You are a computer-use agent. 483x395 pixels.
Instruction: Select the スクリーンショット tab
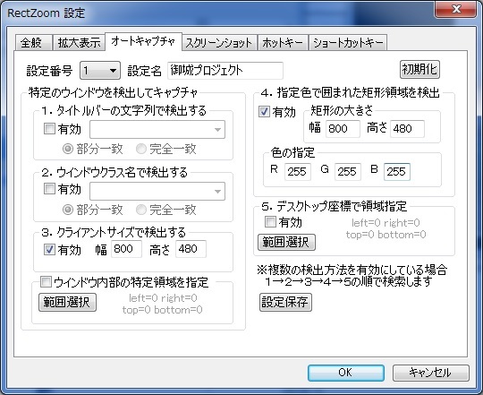point(219,43)
